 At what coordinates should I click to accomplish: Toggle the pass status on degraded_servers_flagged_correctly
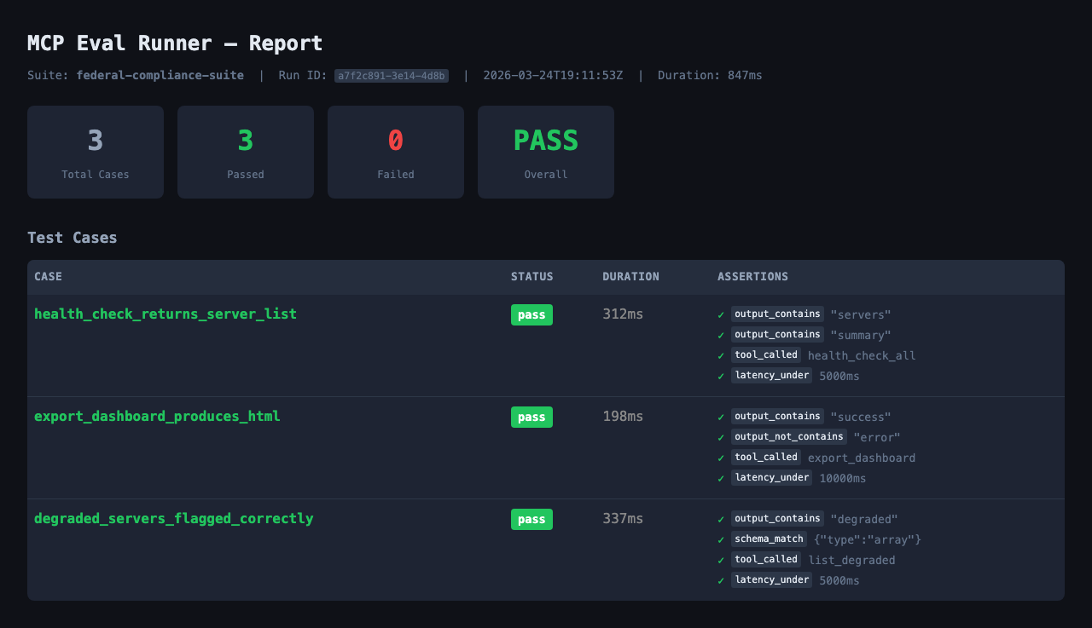click(531, 519)
